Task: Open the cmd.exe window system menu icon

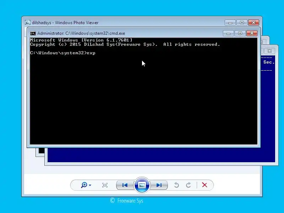Action: (33, 33)
